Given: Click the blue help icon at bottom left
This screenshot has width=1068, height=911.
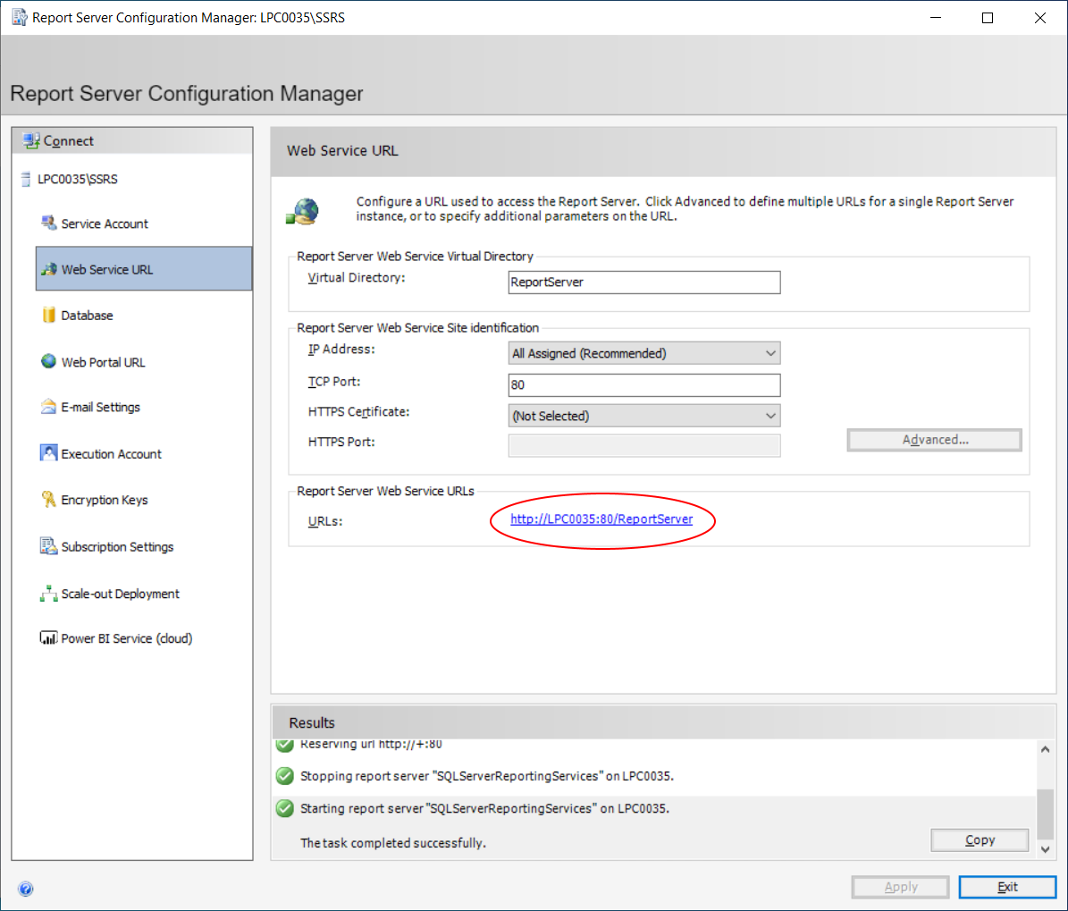Looking at the screenshot, I should (26, 889).
